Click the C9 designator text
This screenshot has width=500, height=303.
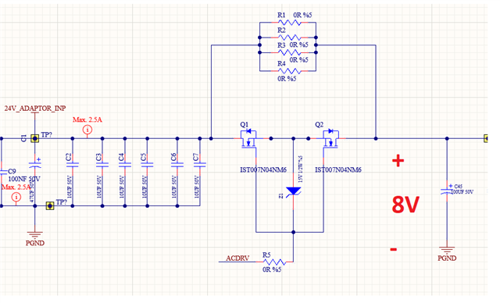click(x=12, y=171)
